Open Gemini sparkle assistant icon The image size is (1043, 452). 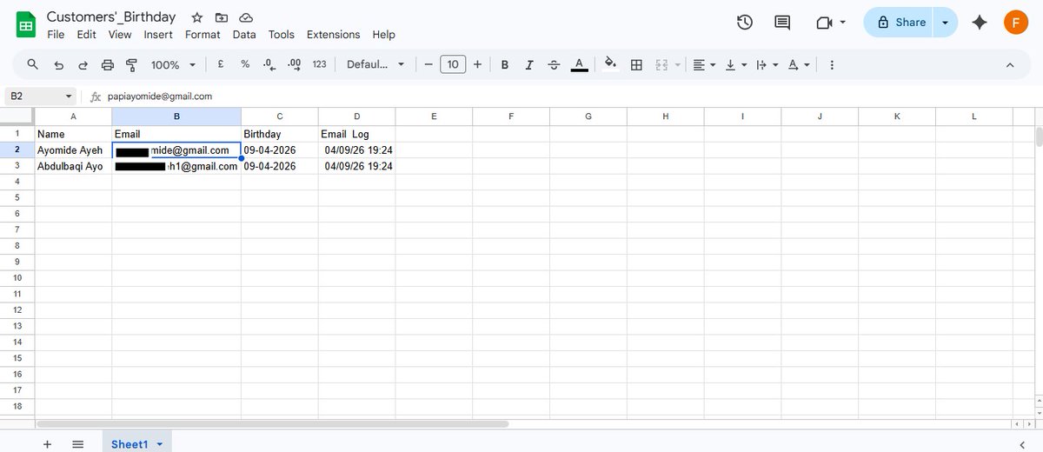[980, 23]
